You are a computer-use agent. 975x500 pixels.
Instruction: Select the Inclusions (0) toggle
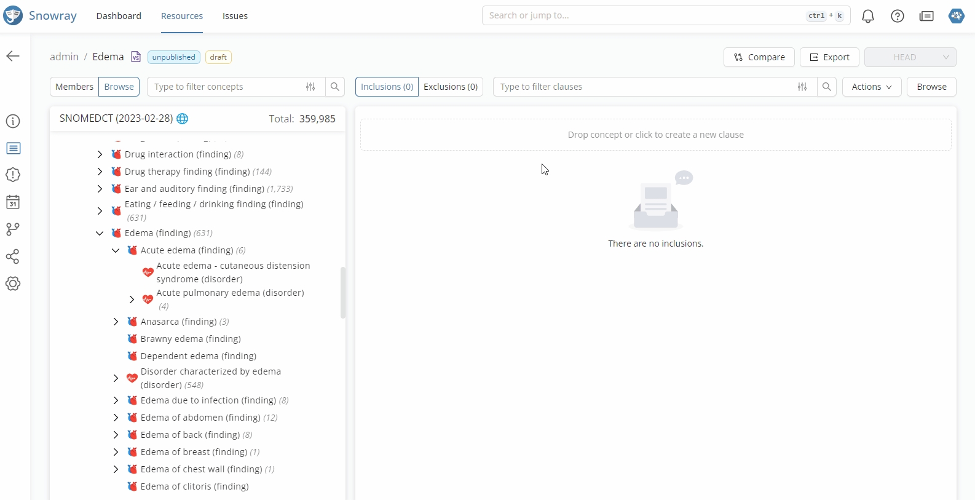point(387,87)
